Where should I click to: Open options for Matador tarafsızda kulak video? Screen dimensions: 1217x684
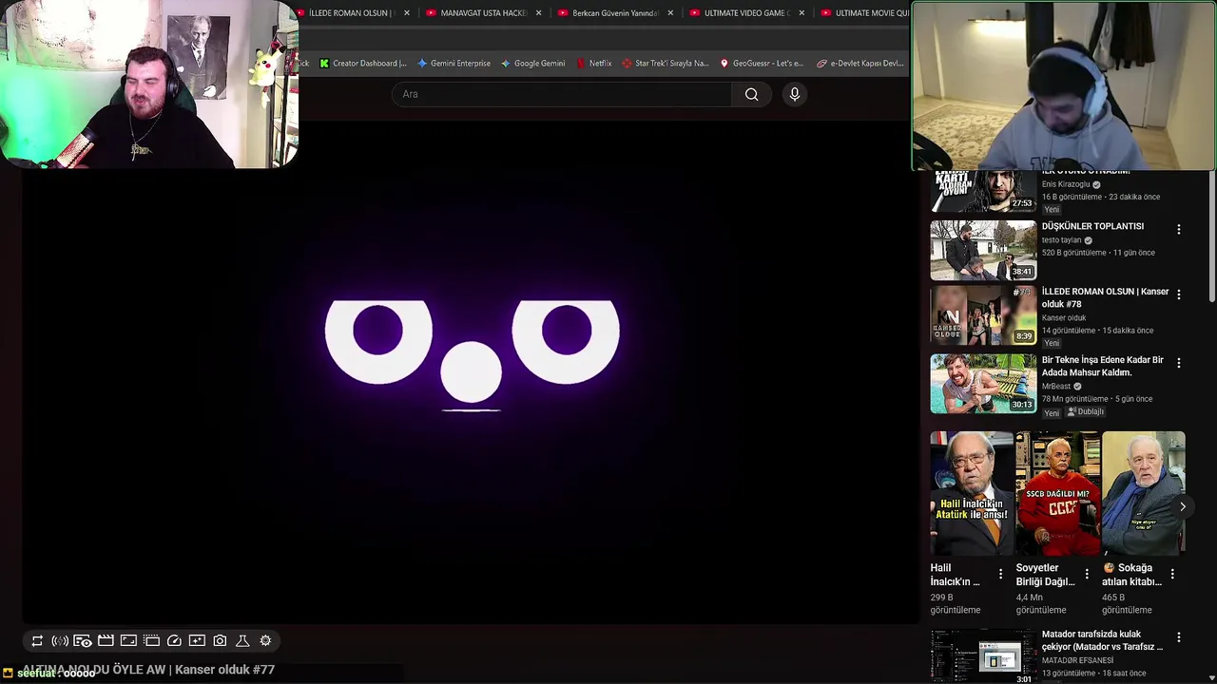pos(1179,637)
